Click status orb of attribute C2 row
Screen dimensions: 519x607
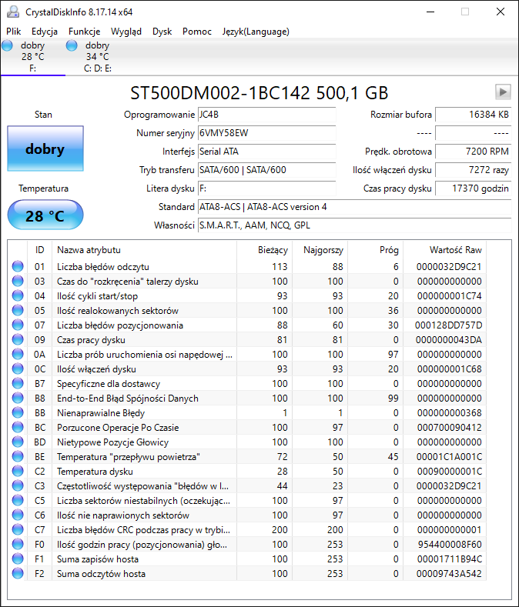click(18, 471)
